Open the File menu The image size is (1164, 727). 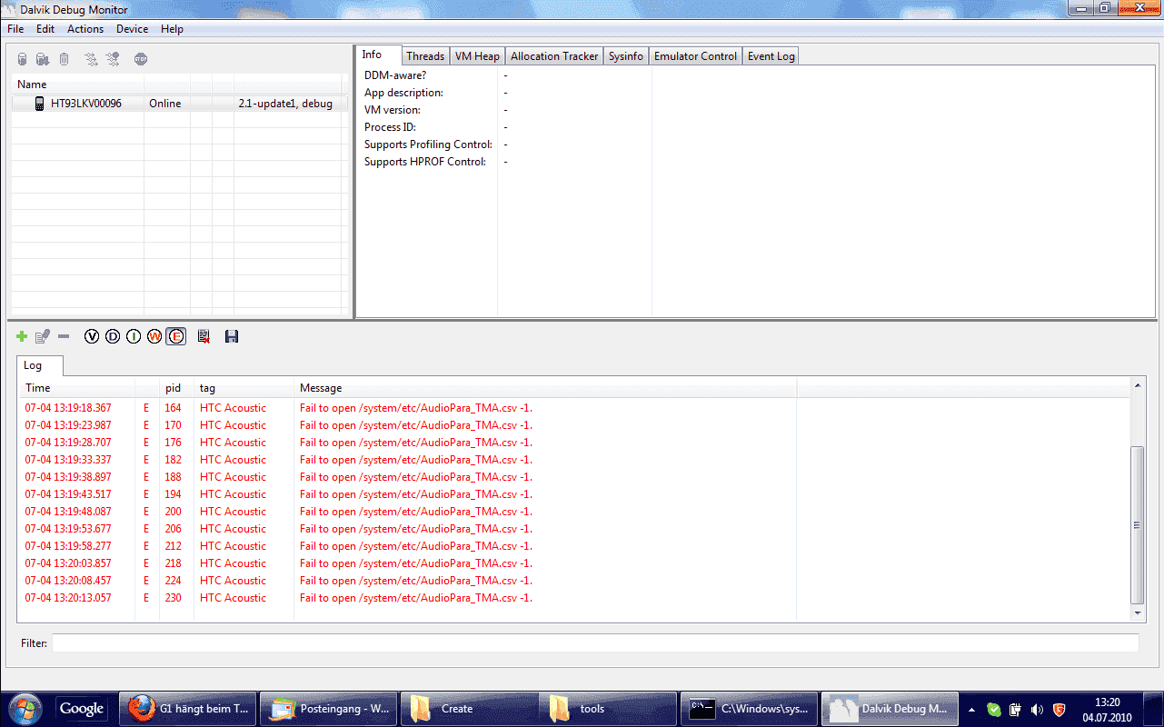(x=15, y=29)
